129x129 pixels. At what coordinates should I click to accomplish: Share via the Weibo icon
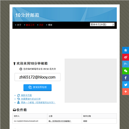[125, 57]
